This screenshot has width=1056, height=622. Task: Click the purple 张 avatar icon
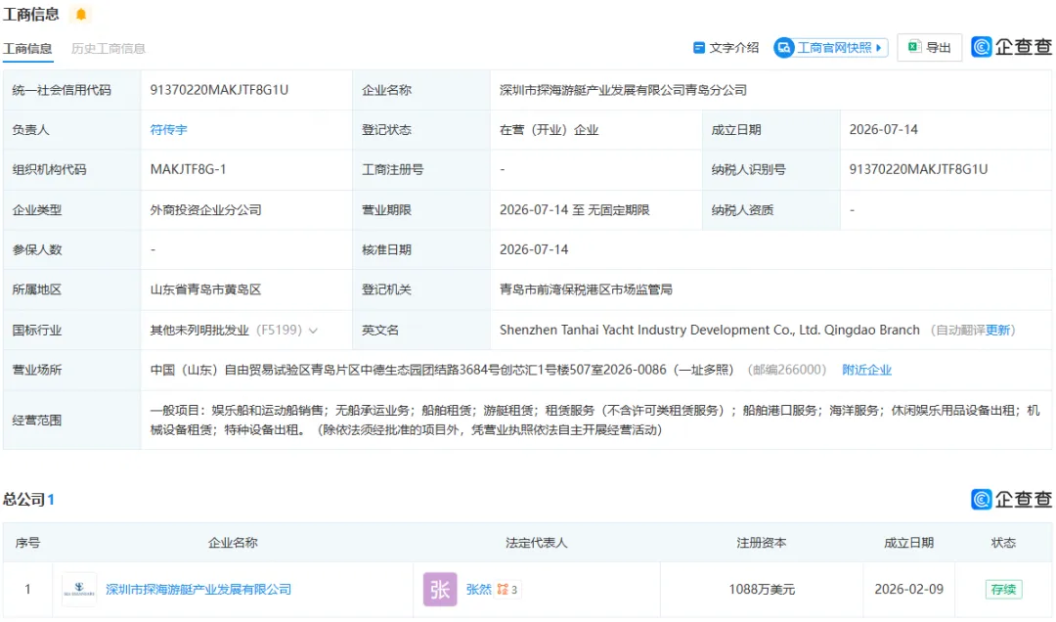click(440, 590)
